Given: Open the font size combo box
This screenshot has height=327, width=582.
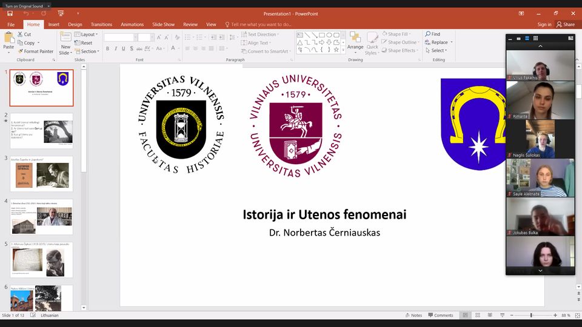Looking at the screenshot, I should 146,38.
